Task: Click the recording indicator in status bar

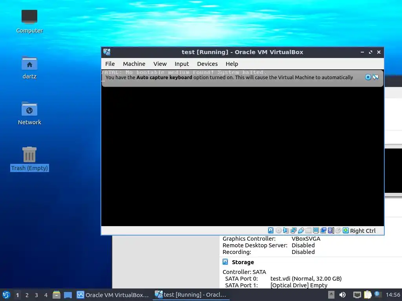Action: click(x=323, y=230)
